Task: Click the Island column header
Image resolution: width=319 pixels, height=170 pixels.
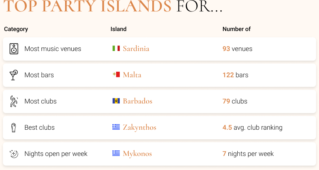Action: (118, 29)
